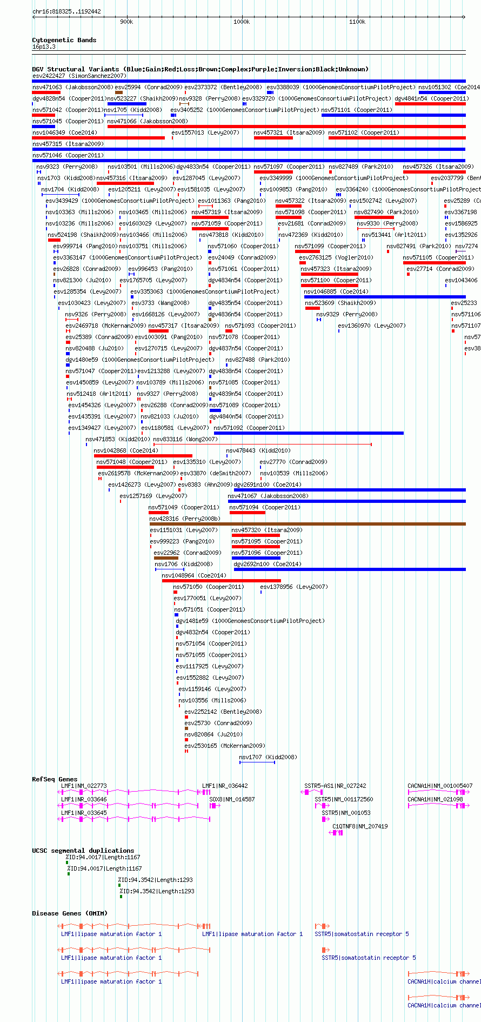Select the C1QTNF8|NM_207419 gene label

pyautogui.click(x=360, y=826)
